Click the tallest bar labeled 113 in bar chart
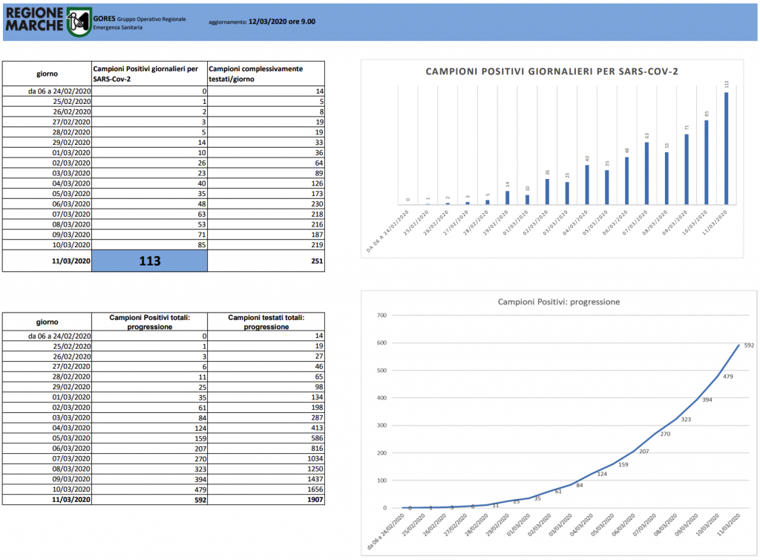This screenshot has height=560, width=760. pos(726,149)
